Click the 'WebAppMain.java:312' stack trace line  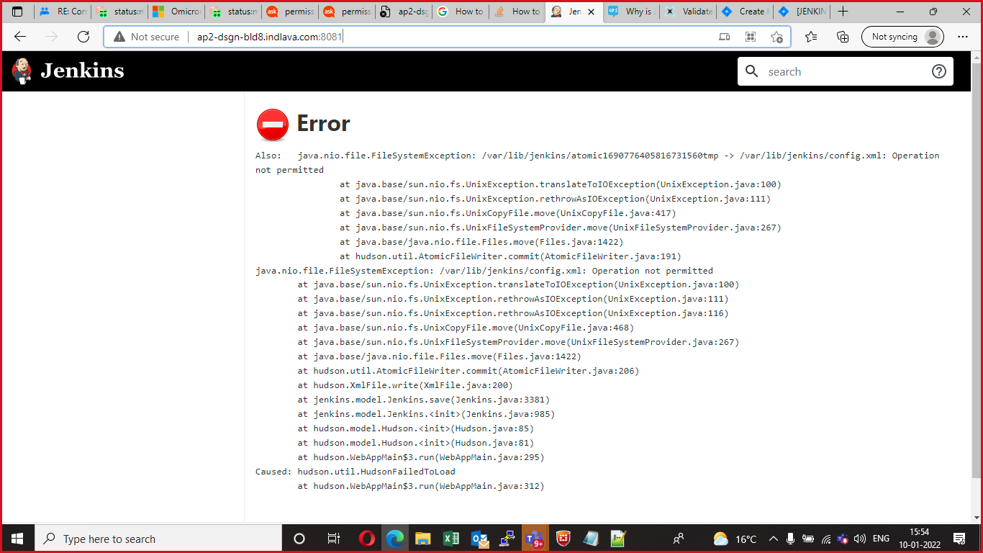(421, 486)
